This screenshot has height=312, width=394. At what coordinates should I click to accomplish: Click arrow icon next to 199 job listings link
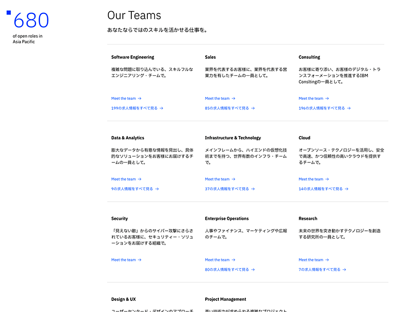point(161,109)
